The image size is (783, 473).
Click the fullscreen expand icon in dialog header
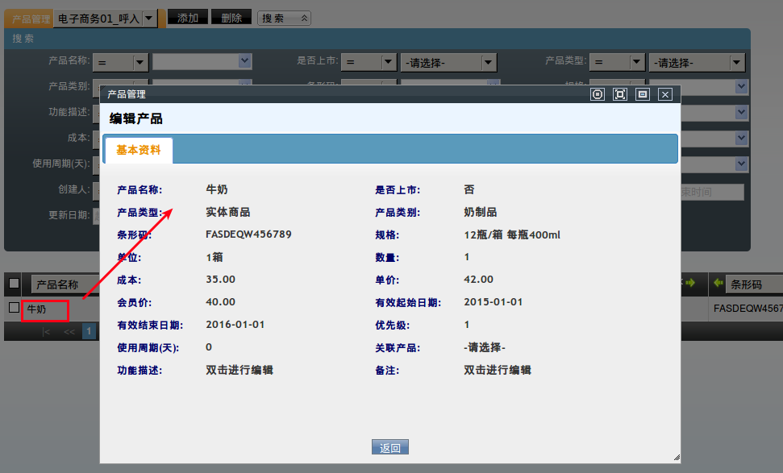pyautogui.click(x=620, y=94)
